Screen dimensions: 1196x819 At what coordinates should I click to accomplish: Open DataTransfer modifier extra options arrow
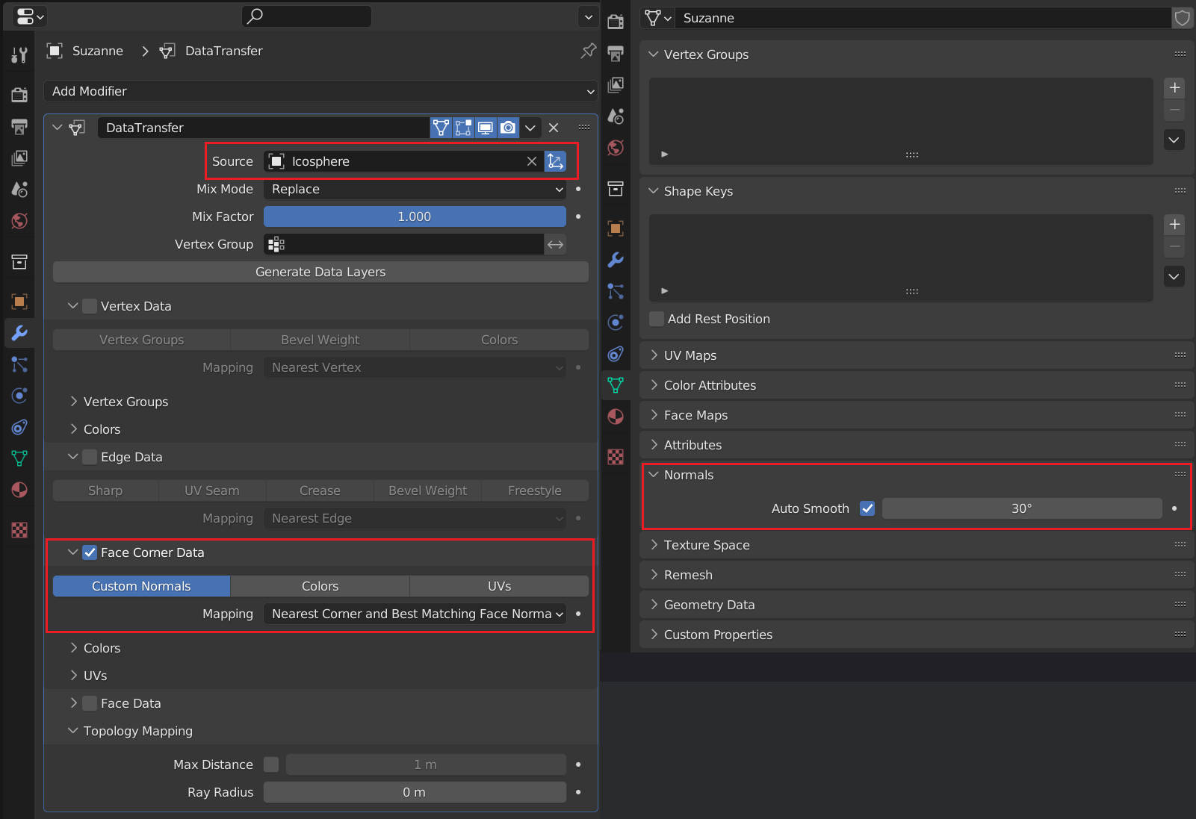530,128
